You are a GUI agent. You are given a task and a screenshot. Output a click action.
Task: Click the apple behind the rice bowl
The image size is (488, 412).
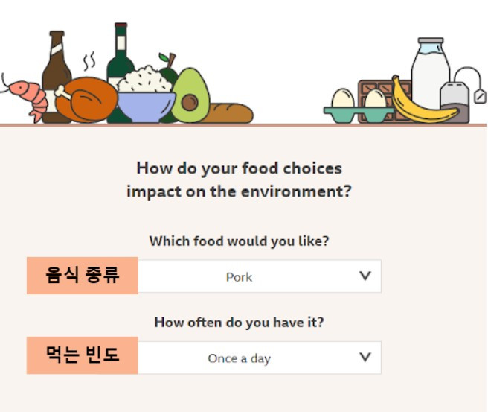[x=168, y=70]
